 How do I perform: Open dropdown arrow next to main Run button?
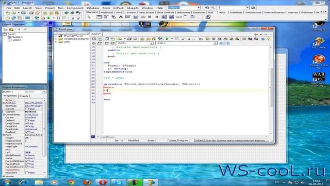pyautogui.click(x=54, y=18)
